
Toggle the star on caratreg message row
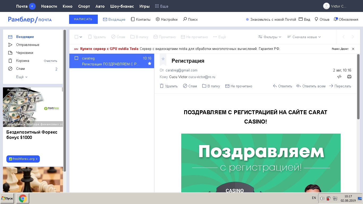coord(150,64)
